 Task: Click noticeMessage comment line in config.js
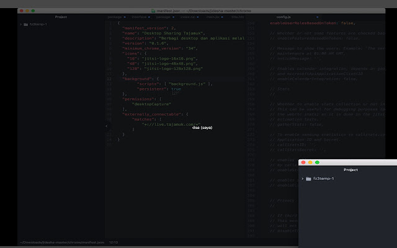point(295,58)
